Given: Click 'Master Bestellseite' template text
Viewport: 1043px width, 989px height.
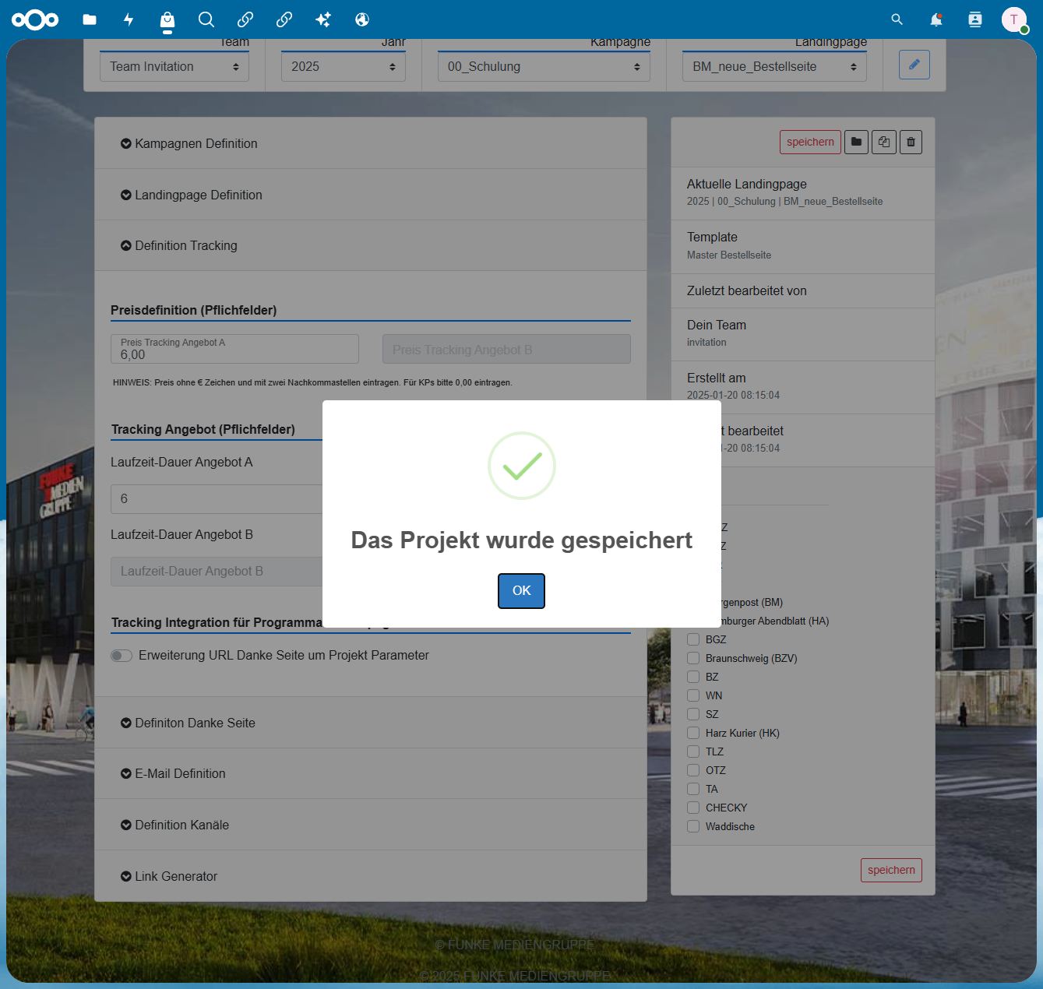Looking at the screenshot, I should [x=729, y=255].
